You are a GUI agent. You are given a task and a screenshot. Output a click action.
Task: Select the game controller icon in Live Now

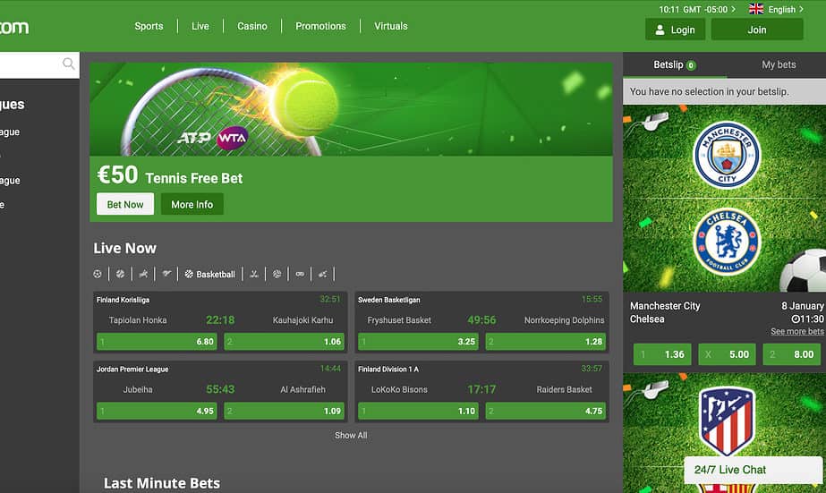pos(300,274)
